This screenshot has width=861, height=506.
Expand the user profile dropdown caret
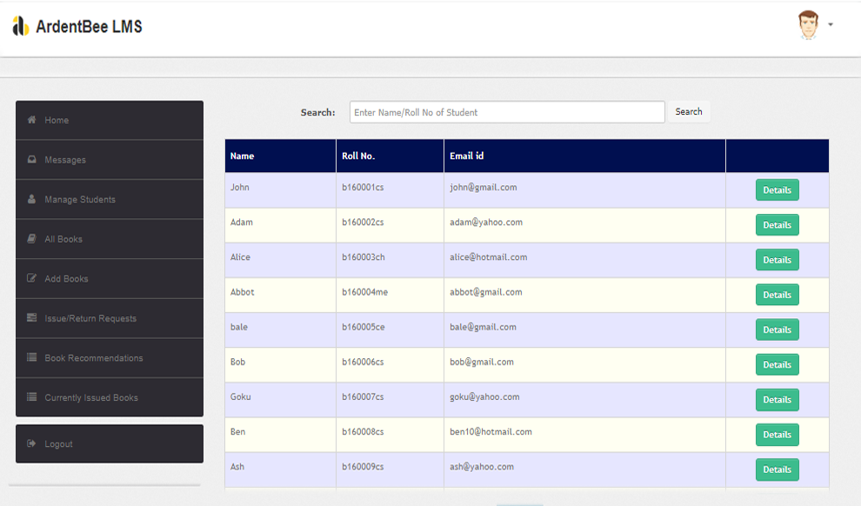point(831,25)
